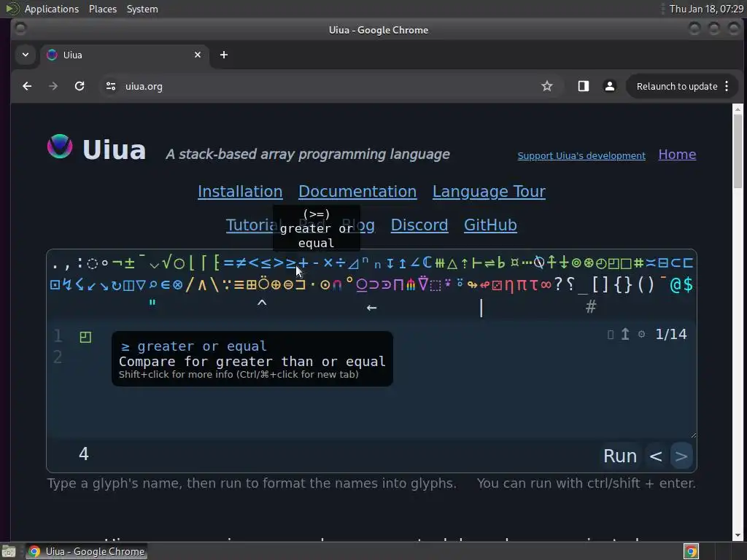Viewport: 747px width, 560px height.
Task: Insert the binding arrow ← symbol
Action: pos(371,308)
